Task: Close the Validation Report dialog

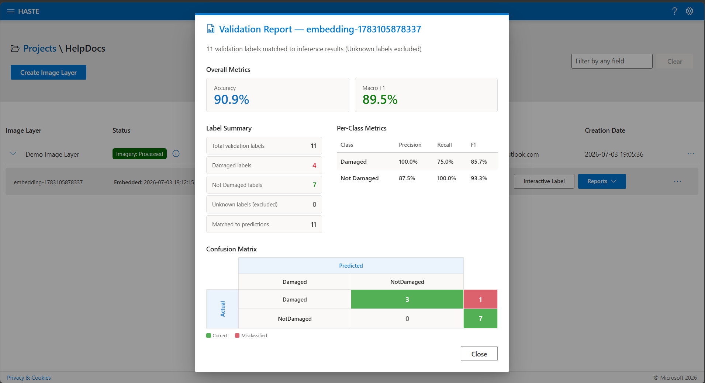Action: [479, 354]
